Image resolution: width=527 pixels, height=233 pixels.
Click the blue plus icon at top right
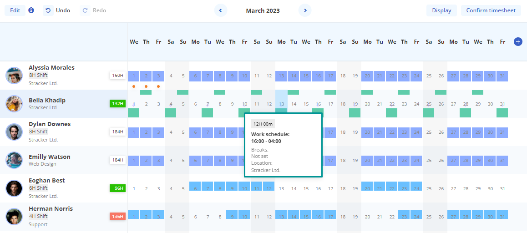518,42
